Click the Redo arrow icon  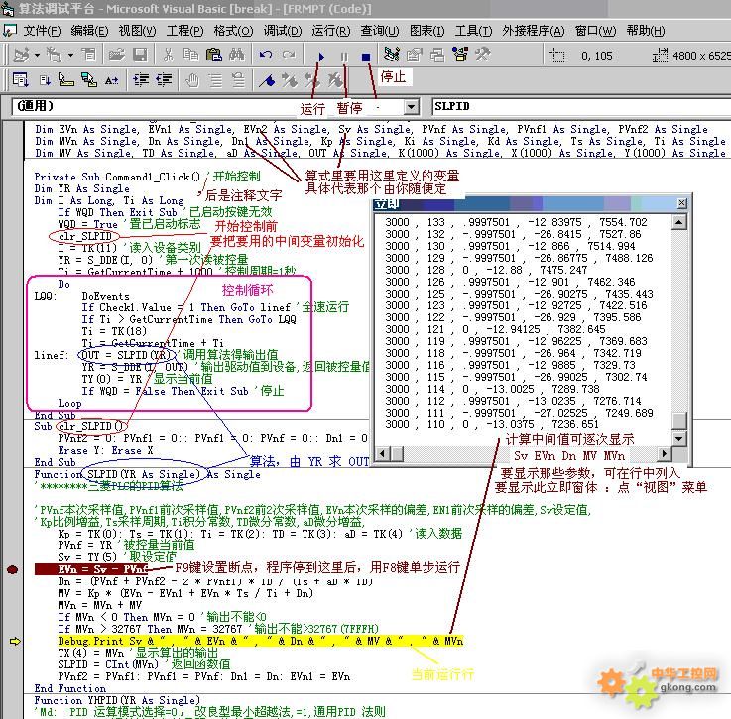coord(289,55)
